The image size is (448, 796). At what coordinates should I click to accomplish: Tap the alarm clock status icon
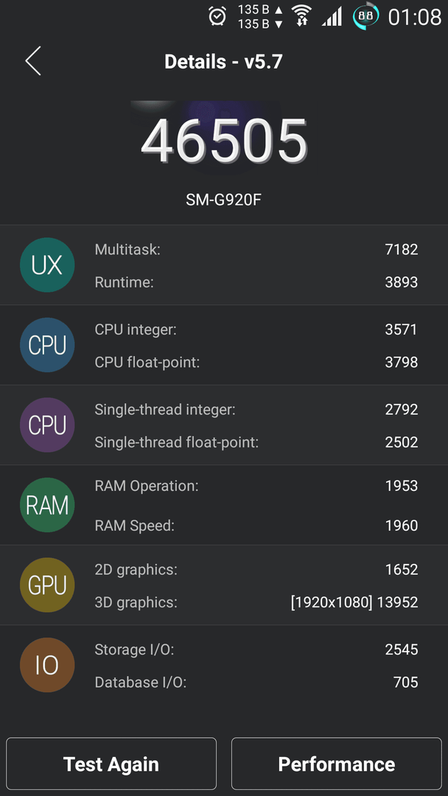click(217, 16)
